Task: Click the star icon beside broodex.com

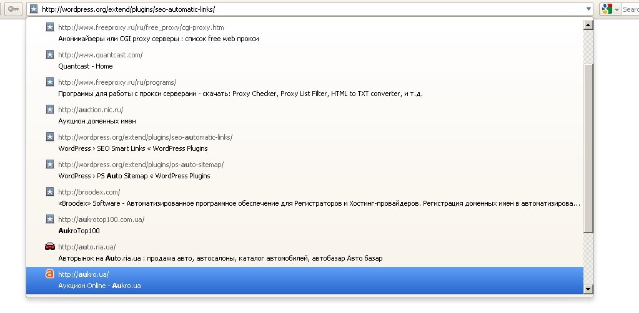Action: point(50,191)
